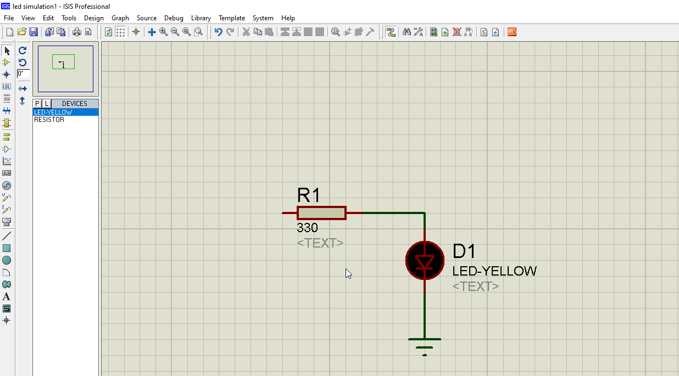The image size is (679, 376).
Task: Select the 2D graphics text tool
Action: click(x=7, y=296)
